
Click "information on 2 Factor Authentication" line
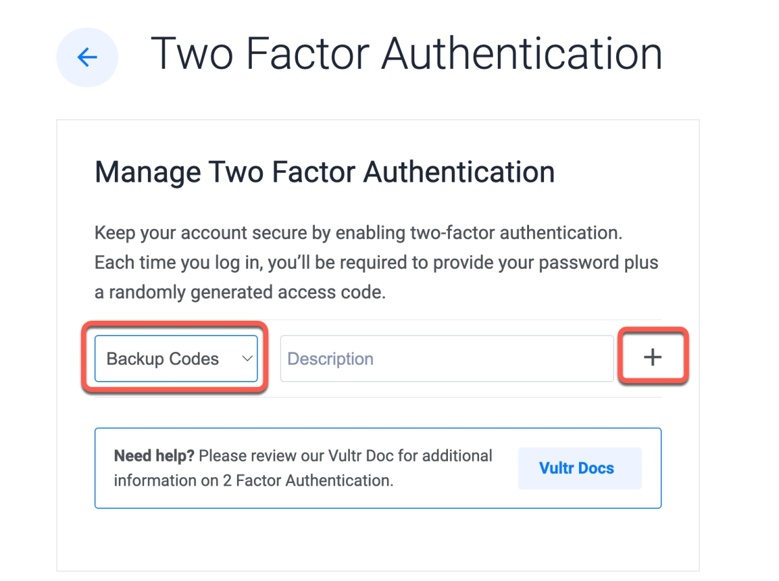pos(253,481)
